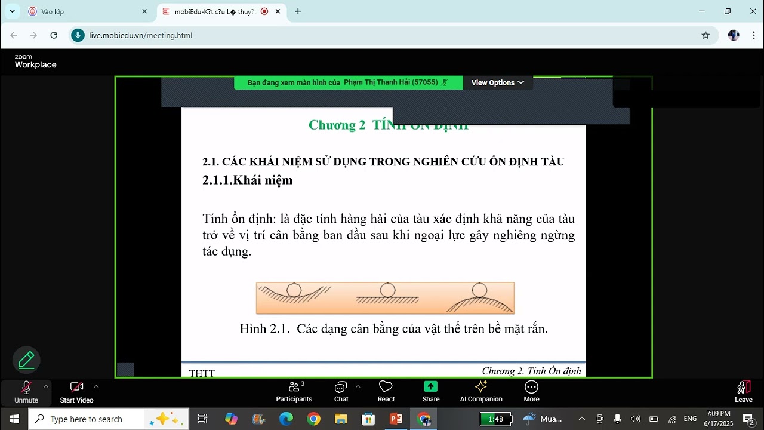Start Video in the meeting toolbar
The width and height of the screenshot is (764, 430).
click(x=76, y=392)
